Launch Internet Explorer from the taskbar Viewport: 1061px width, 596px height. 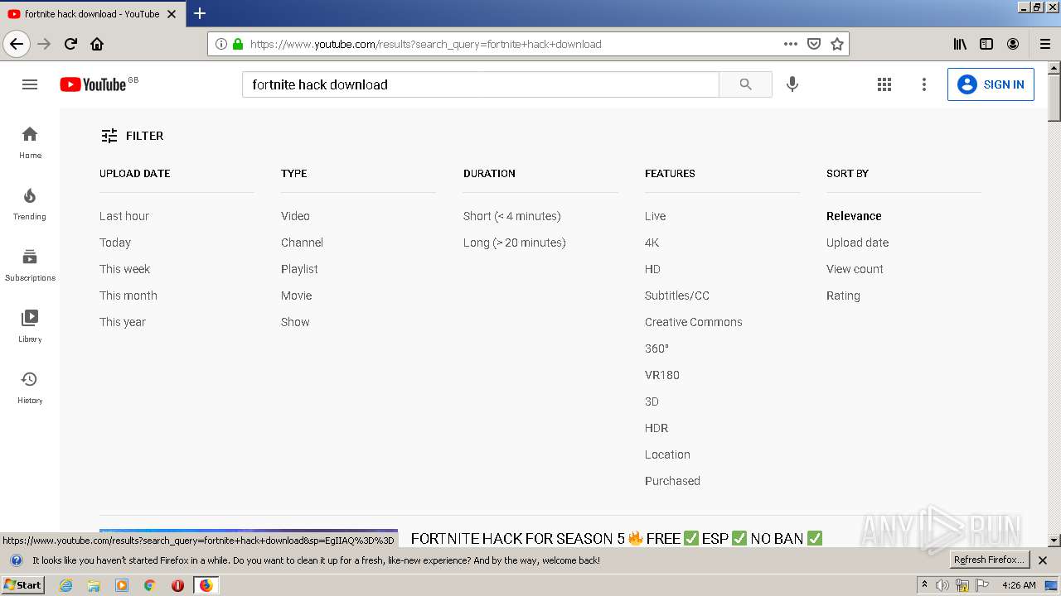coord(66,585)
